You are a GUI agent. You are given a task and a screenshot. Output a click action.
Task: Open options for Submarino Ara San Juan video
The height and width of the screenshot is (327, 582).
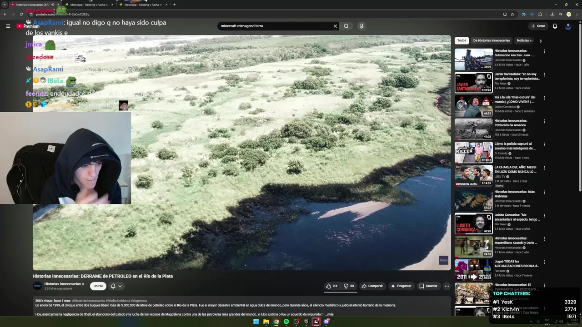(544, 51)
